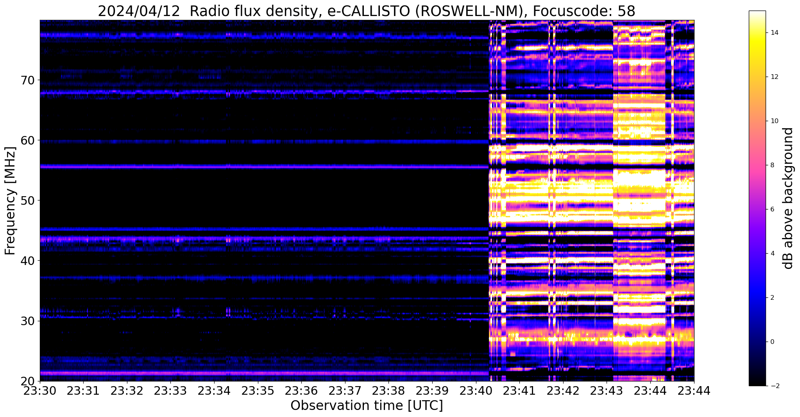Click the 60 MHz frequency tick label

[28, 140]
